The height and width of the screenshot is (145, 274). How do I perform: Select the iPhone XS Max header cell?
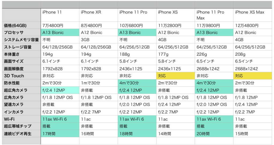coord(253,15)
